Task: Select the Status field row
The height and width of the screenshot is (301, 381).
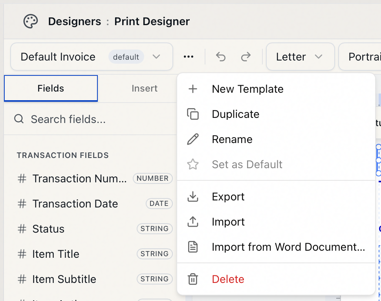Action: coord(95,229)
